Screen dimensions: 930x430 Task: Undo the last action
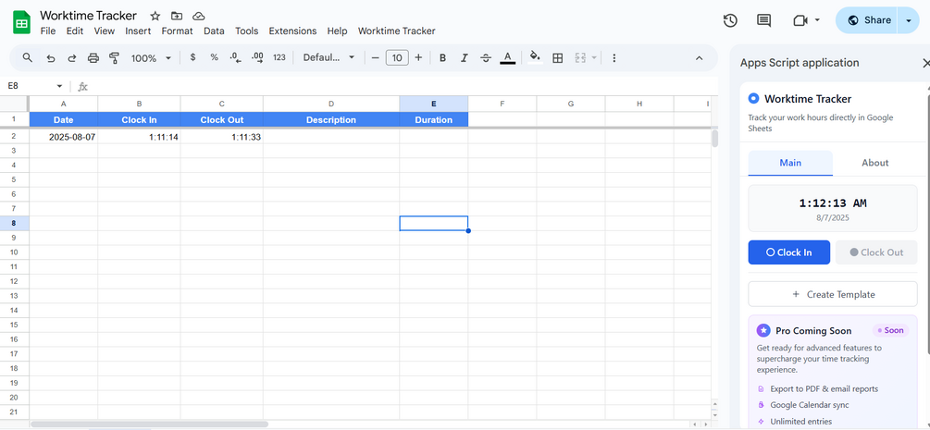click(x=50, y=57)
